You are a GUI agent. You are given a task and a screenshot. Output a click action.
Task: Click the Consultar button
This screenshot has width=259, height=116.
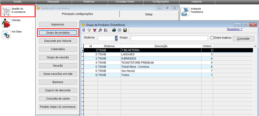pos(243,39)
